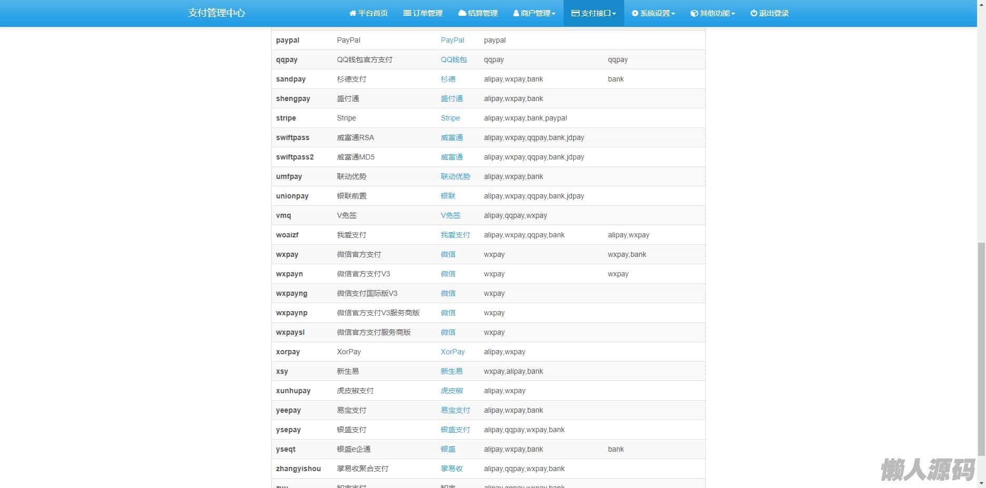Open the 支付管理中心 brand title
The image size is (986, 488).
(x=216, y=13)
